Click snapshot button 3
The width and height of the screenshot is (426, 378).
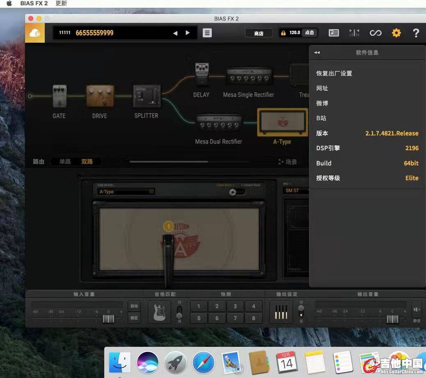pyautogui.click(x=235, y=306)
